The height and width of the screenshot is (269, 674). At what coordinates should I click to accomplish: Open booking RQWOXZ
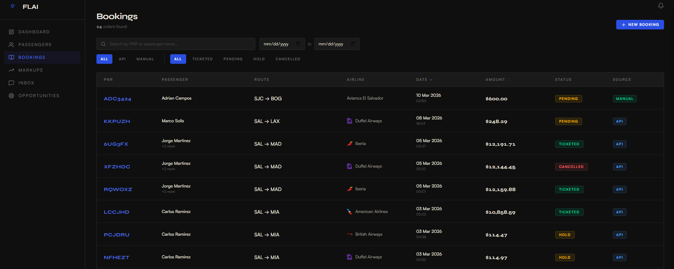(118, 190)
